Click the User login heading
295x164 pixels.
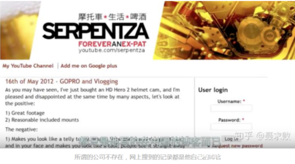tap(213, 90)
